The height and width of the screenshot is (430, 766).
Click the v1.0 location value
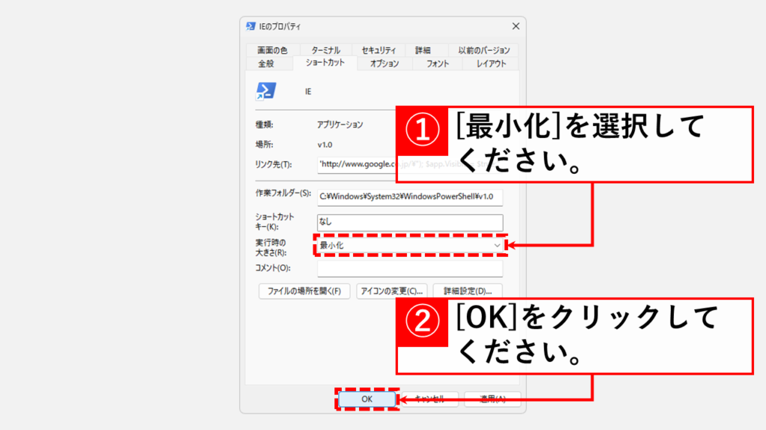[325, 145]
